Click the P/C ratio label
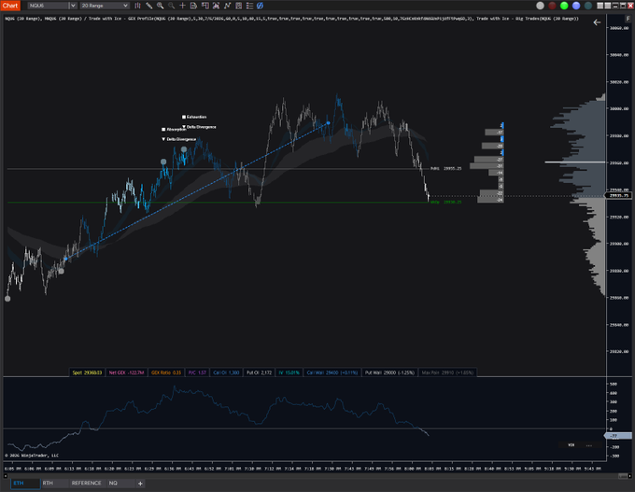Image resolution: width=635 pixels, height=492 pixels. [197, 373]
